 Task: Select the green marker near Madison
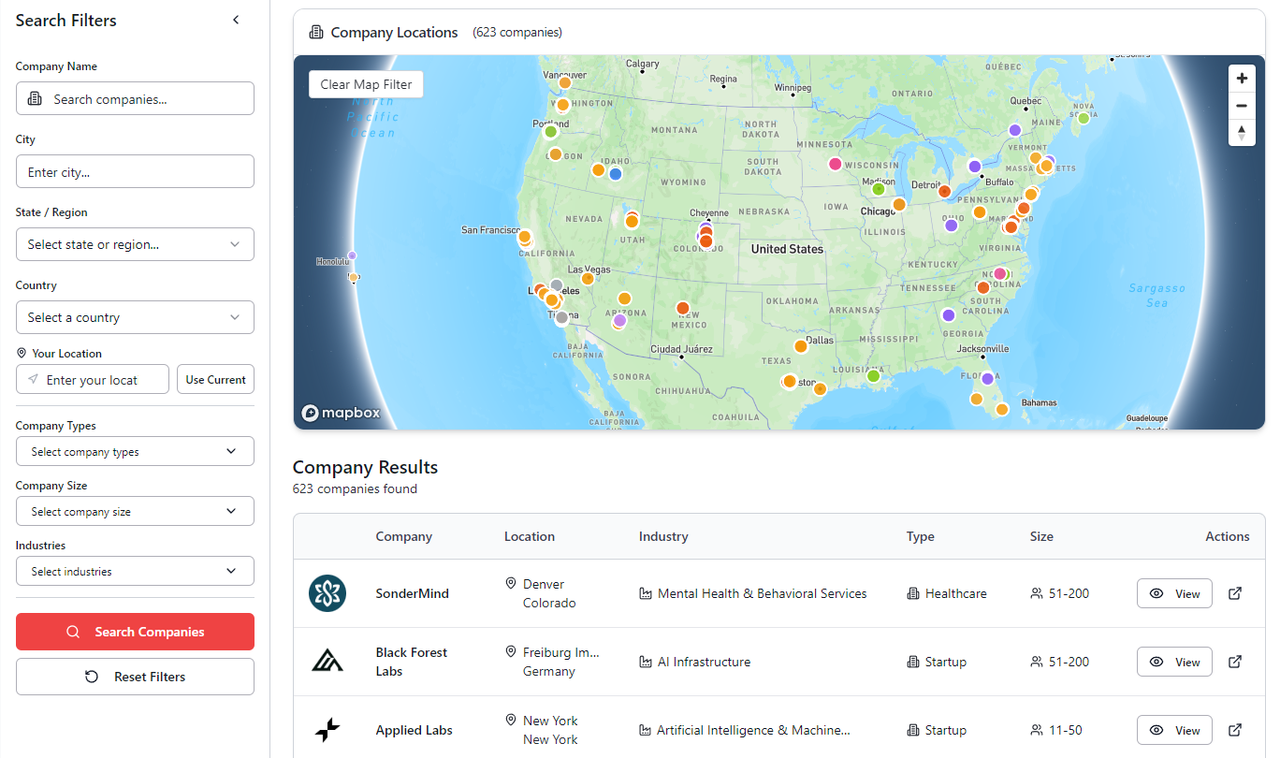(879, 189)
